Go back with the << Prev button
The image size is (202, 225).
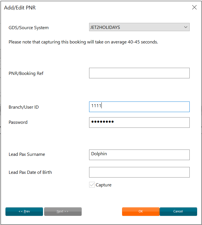tap(24, 212)
